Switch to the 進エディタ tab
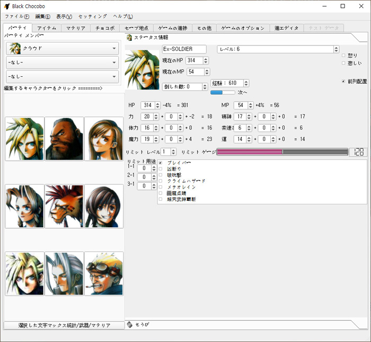Viewport: 371px width, 342px height. click(x=287, y=28)
